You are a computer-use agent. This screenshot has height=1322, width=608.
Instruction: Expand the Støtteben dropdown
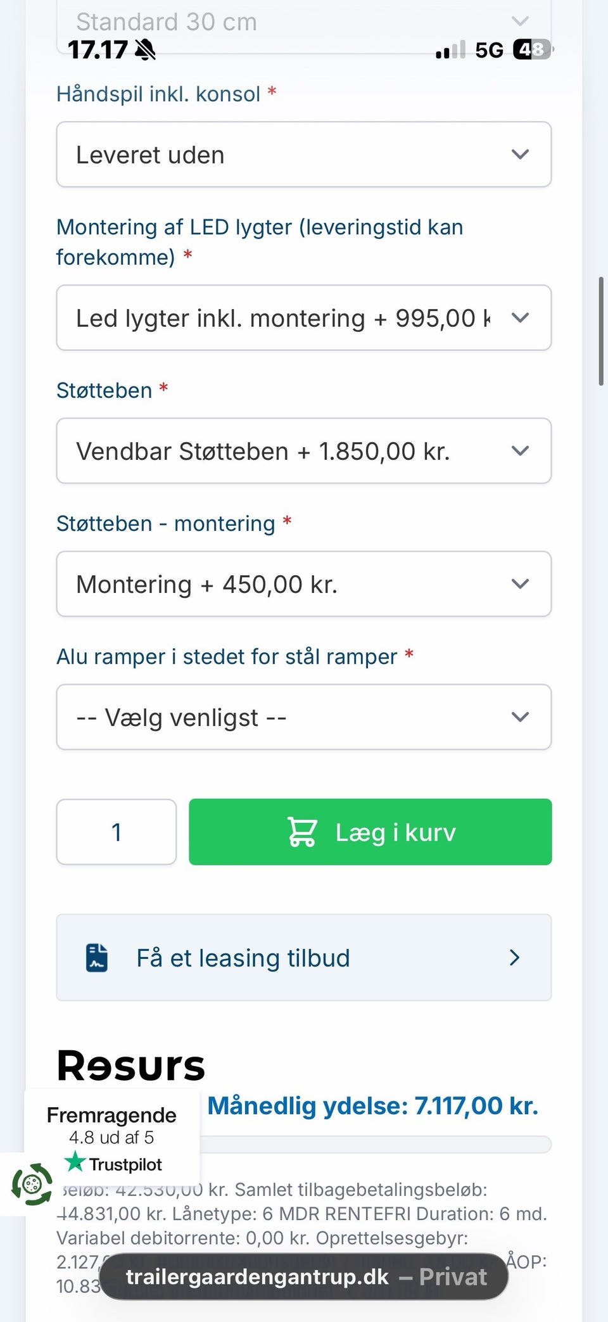(304, 451)
